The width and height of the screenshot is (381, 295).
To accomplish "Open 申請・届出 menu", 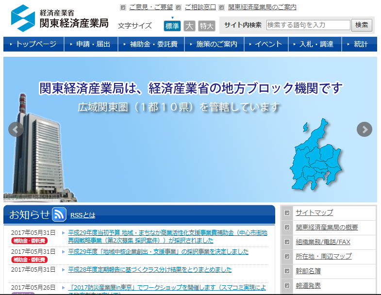I will click(91, 44).
